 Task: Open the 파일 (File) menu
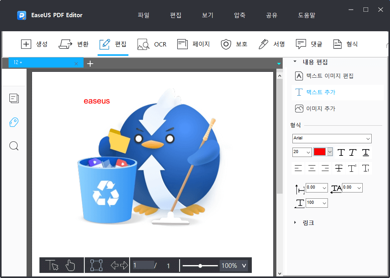pyautogui.click(x=143, y=15)
